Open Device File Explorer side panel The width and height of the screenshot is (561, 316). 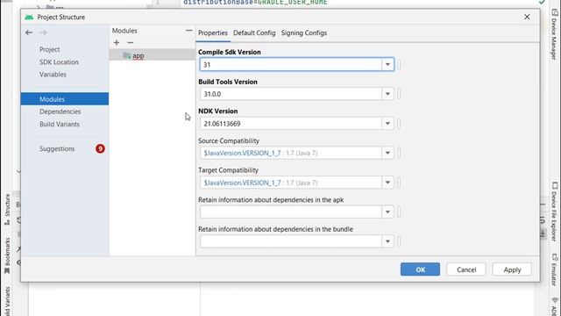[554, 212]
